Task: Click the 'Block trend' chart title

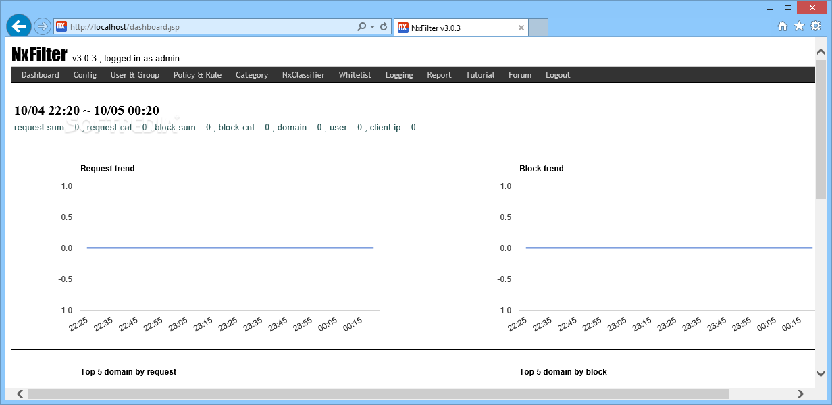Action: click(x=542, y=169)
